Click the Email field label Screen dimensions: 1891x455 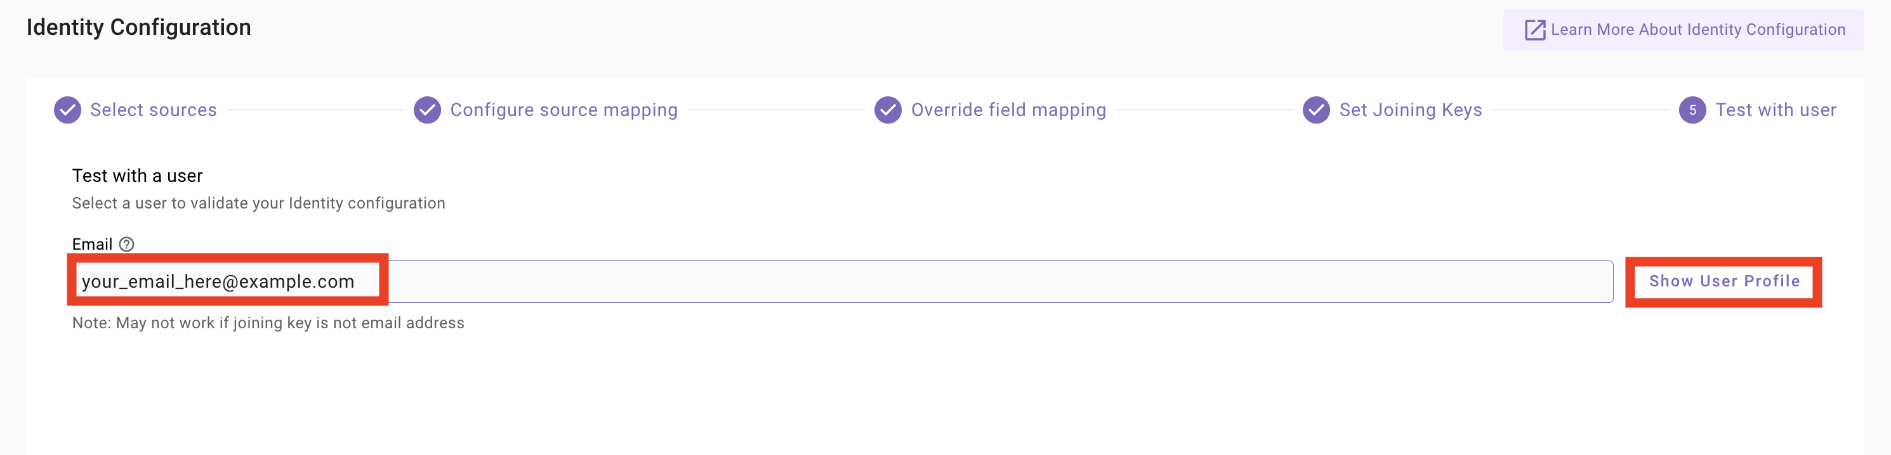92,244
